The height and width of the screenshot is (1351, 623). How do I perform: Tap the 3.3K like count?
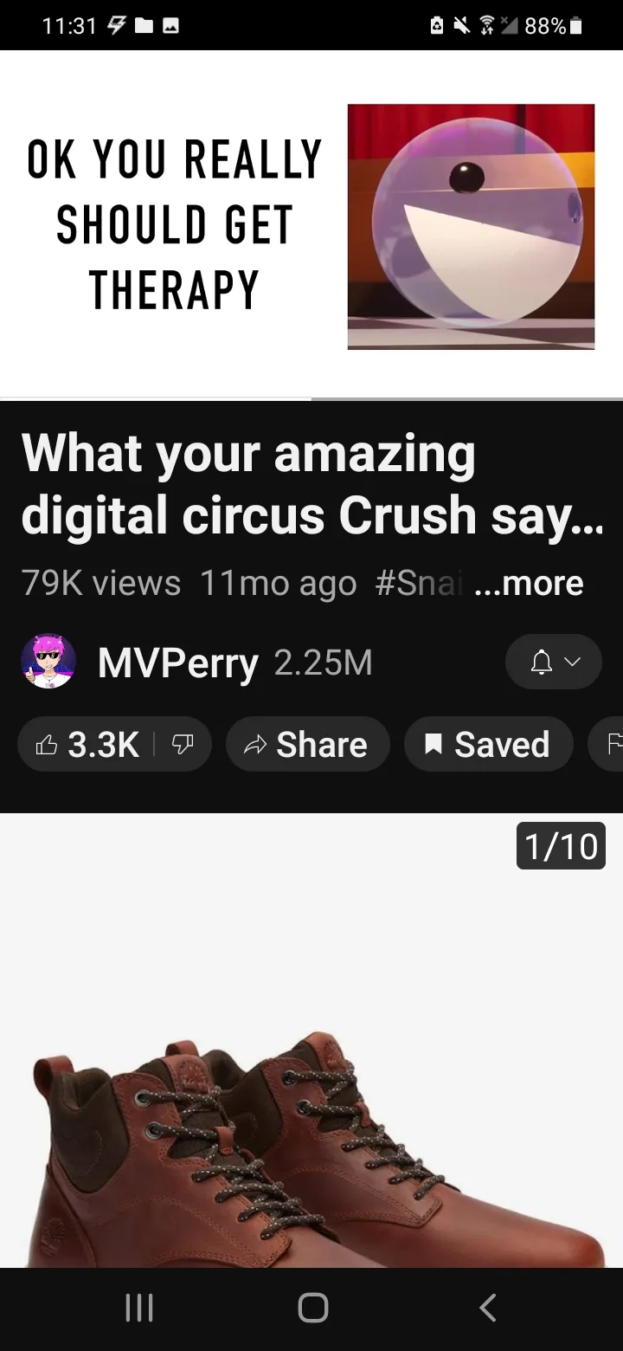coord(103,745)
